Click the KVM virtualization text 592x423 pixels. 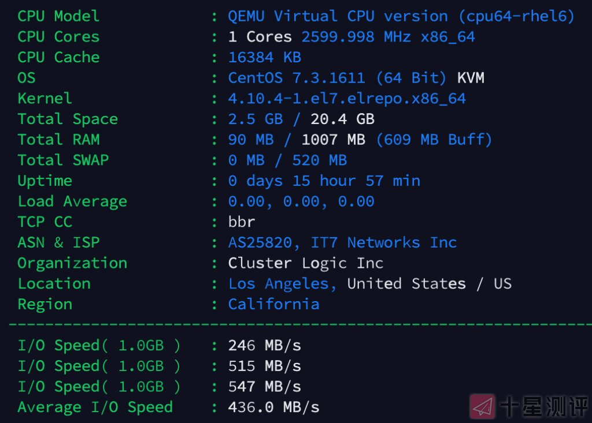[471, 78]
